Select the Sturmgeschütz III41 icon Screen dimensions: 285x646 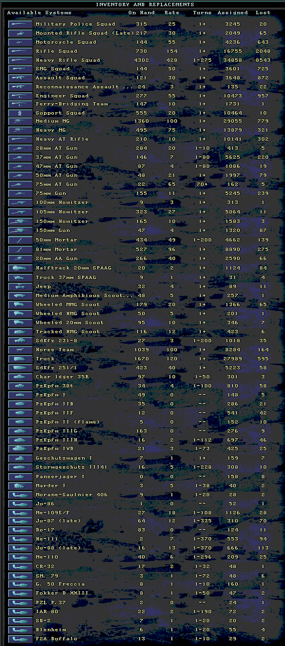(x=20, y=467)
